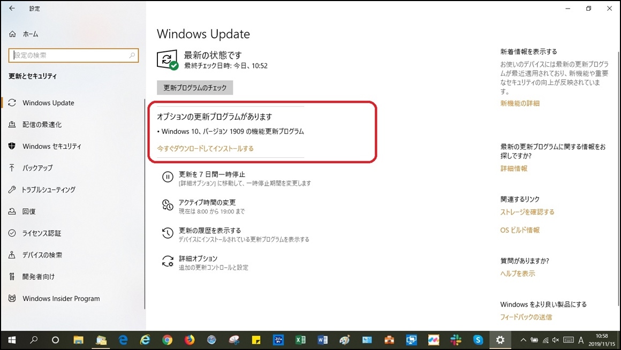Screen dimensions: 621x350
Task: Click the clock icon for アクティブ時間の変更
Action: coord(168,205)
